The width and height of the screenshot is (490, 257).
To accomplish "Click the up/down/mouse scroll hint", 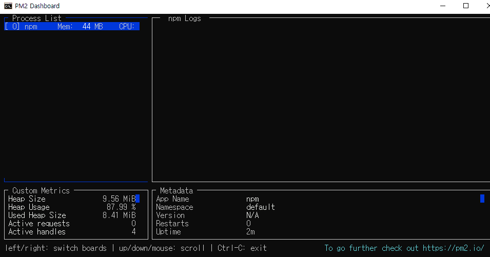I will point(162,248).
